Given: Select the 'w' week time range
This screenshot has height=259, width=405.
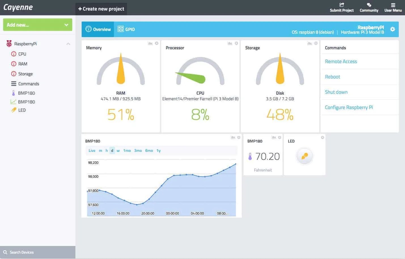Looking at the screenshot, I should (118, 150).
